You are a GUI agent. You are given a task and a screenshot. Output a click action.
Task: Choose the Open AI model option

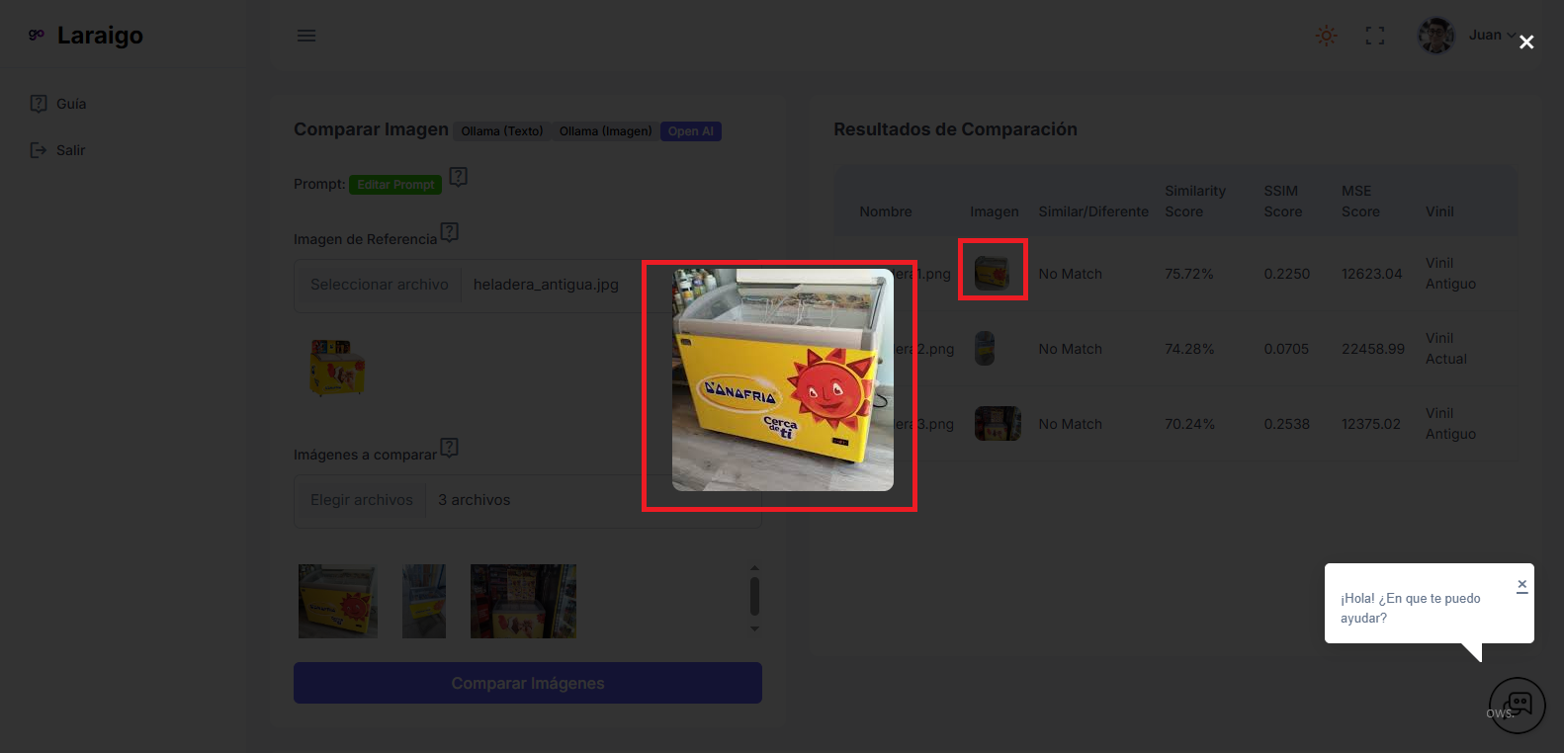(x=690, y=131)
